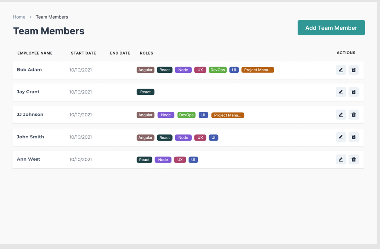Click the delete icon for Bob Adam
Image resolution: width=380 pixels, height=249 pixels.
(x=354, y=70)
